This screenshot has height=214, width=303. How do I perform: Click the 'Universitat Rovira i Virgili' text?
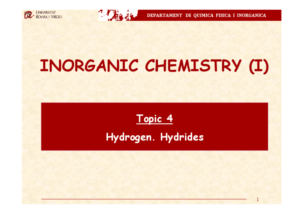[49, 15]
